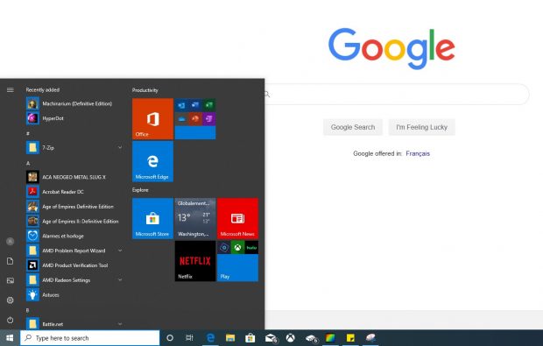Viewport: 543px width, 346px height.
Task: Open Mail from the taskbar
Action: 271,338
